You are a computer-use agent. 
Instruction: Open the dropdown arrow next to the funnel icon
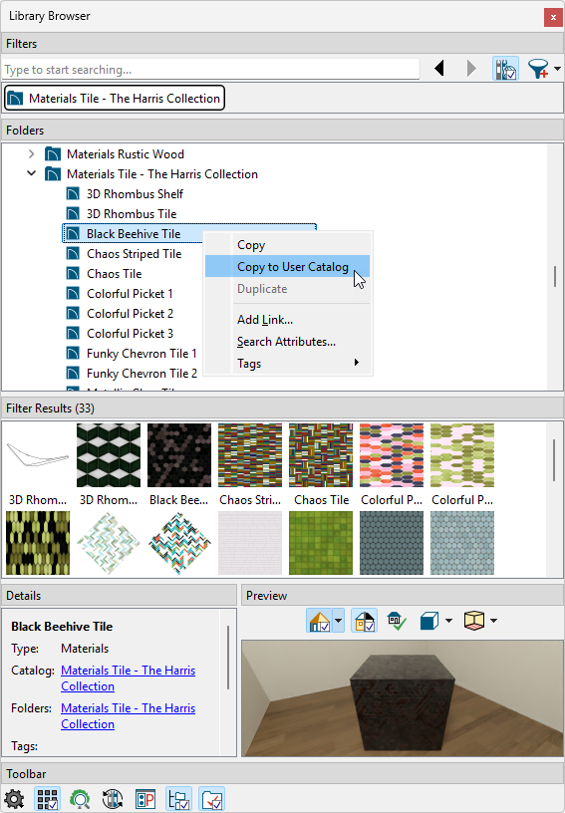click(x=557, y=69)
